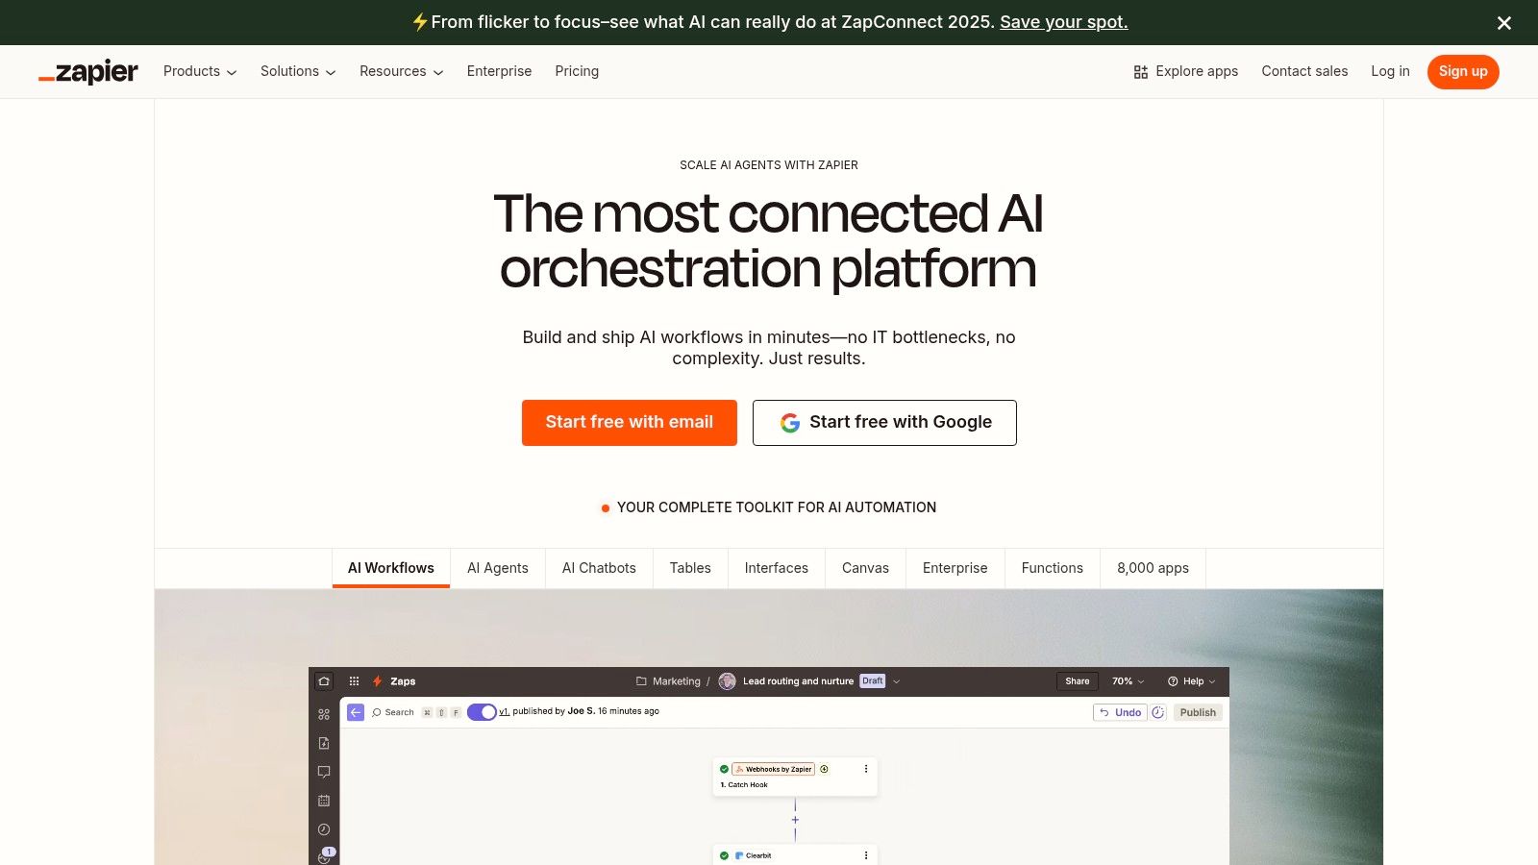The image size is (1538, 865).
Task: Click the 1. Catch Hook step text
Action: 744,785
